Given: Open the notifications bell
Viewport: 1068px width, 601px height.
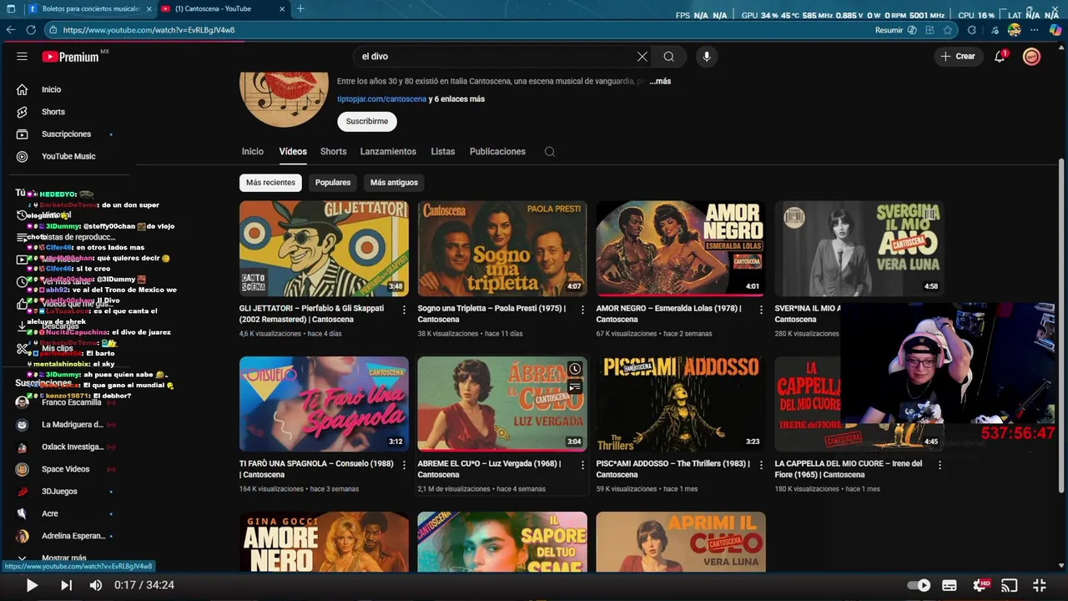Looking at the screenshot, I should (1000, 56).
